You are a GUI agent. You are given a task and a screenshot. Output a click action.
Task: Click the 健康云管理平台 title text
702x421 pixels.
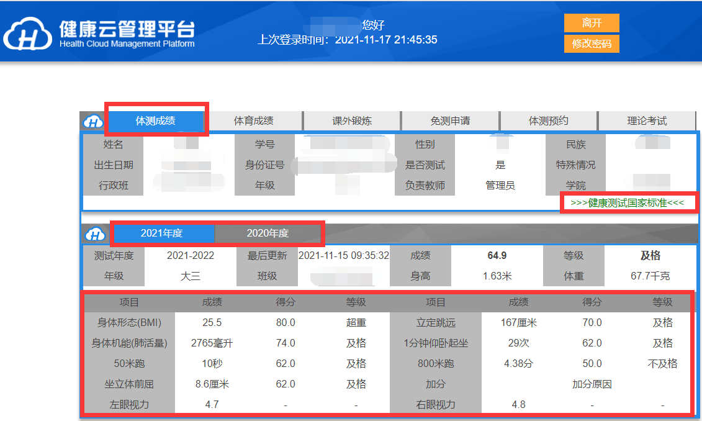coord(127,29)
